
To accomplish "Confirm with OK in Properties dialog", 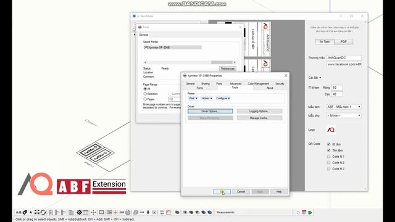I will pyautogui.click(x=222, y=192).
